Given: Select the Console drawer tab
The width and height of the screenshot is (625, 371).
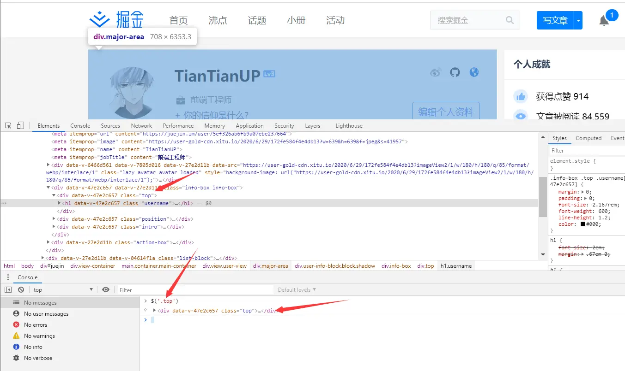Looking at the screenshot, I should tap(28, 277).
